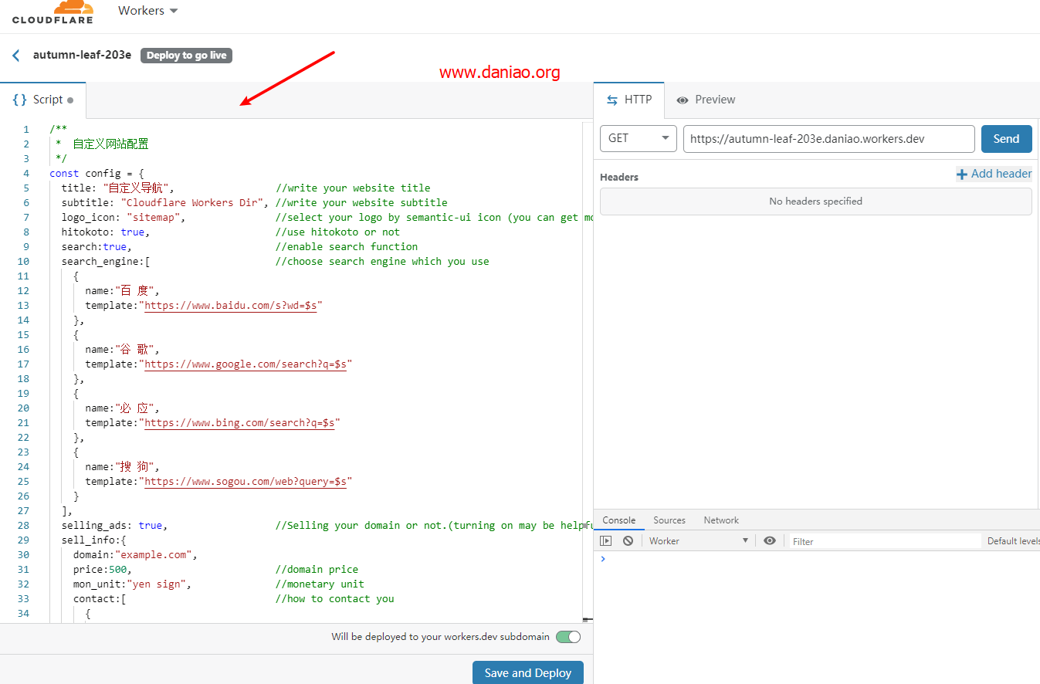The width and height of the screenshot is (1040, 684).
Task: Click the console prompt arrow
Action: (x=603, y=559)
